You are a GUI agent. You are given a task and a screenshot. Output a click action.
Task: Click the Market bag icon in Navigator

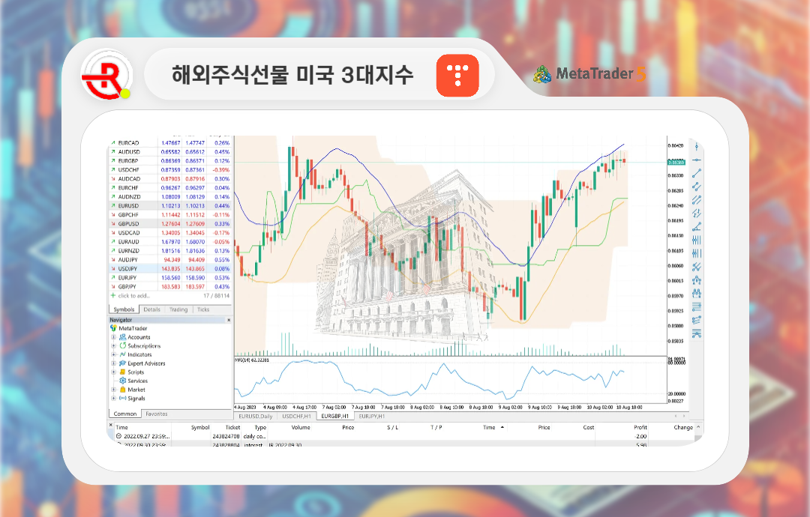click(122, 390)
